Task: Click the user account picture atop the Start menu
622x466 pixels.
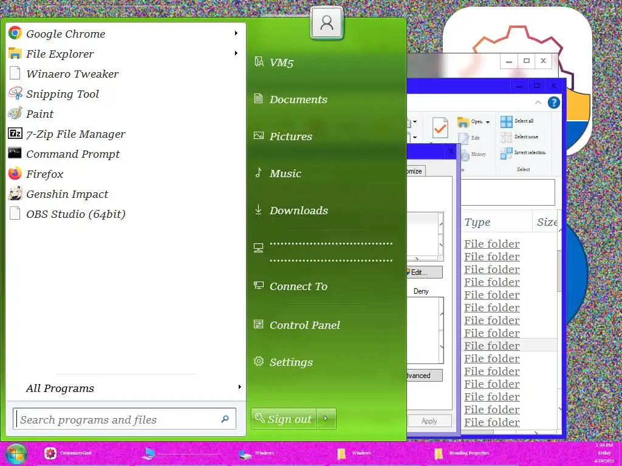Action: (326, 23)
